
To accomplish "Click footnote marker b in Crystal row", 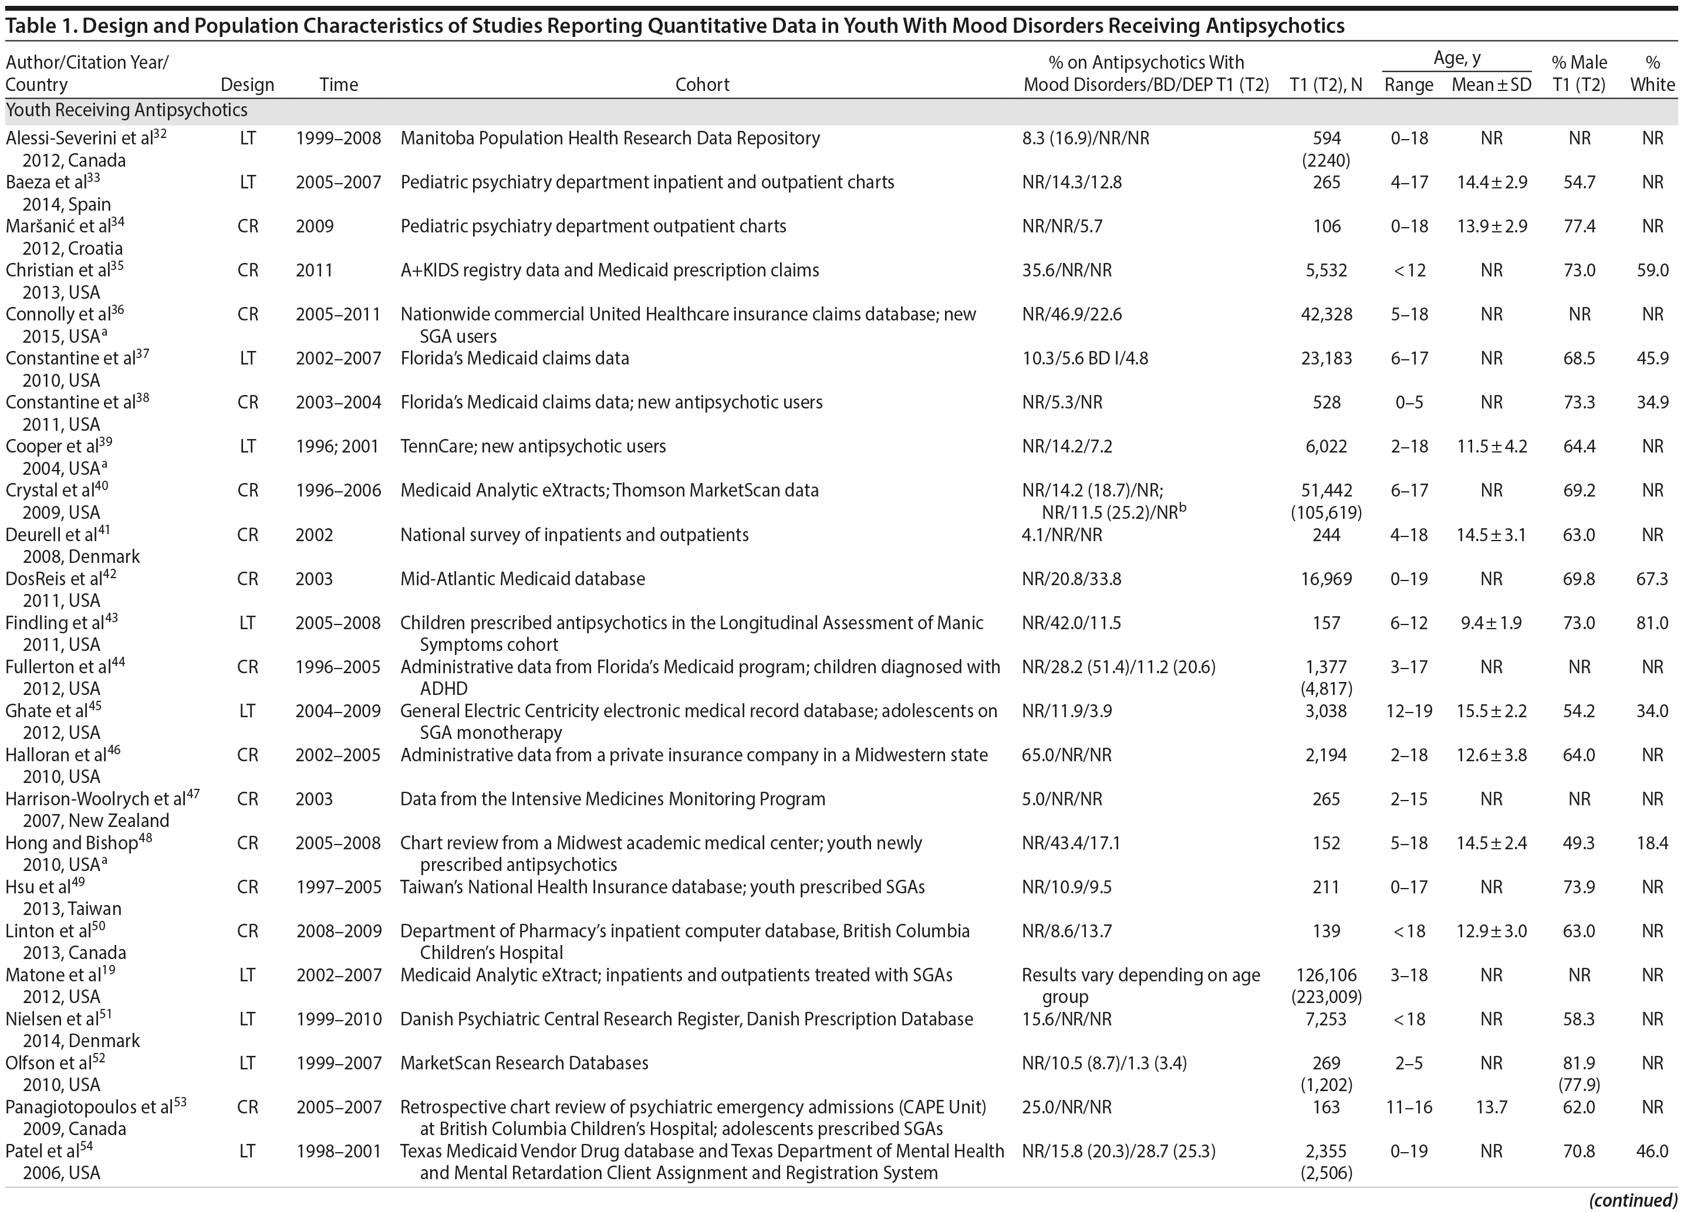I will [x=1182, y=509].
